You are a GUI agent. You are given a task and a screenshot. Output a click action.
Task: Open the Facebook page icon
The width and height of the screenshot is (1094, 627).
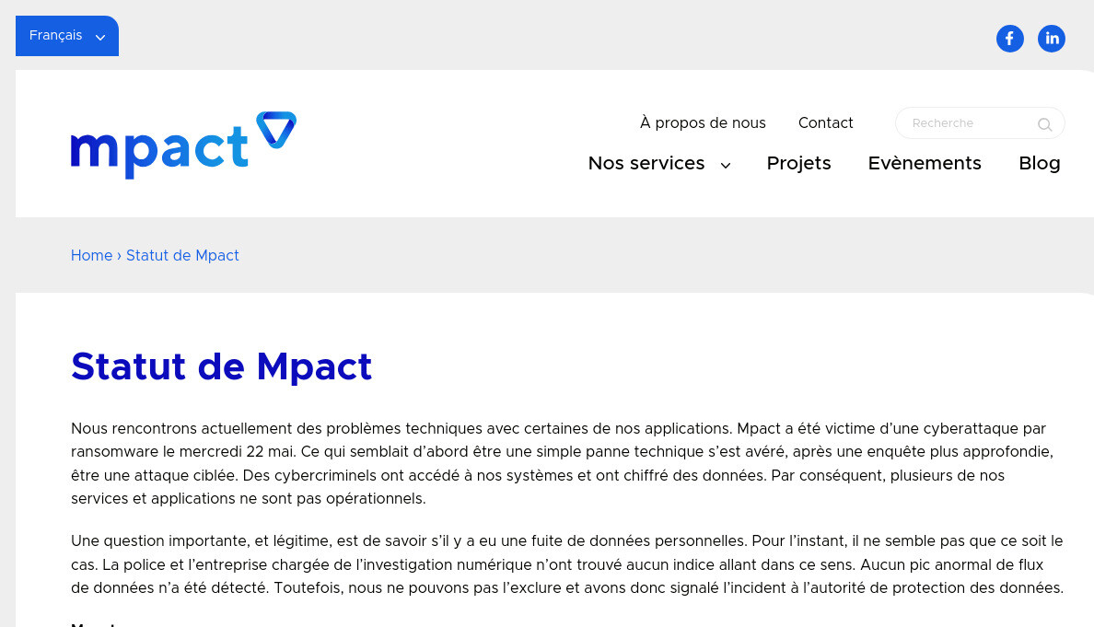pos(1009,39)
